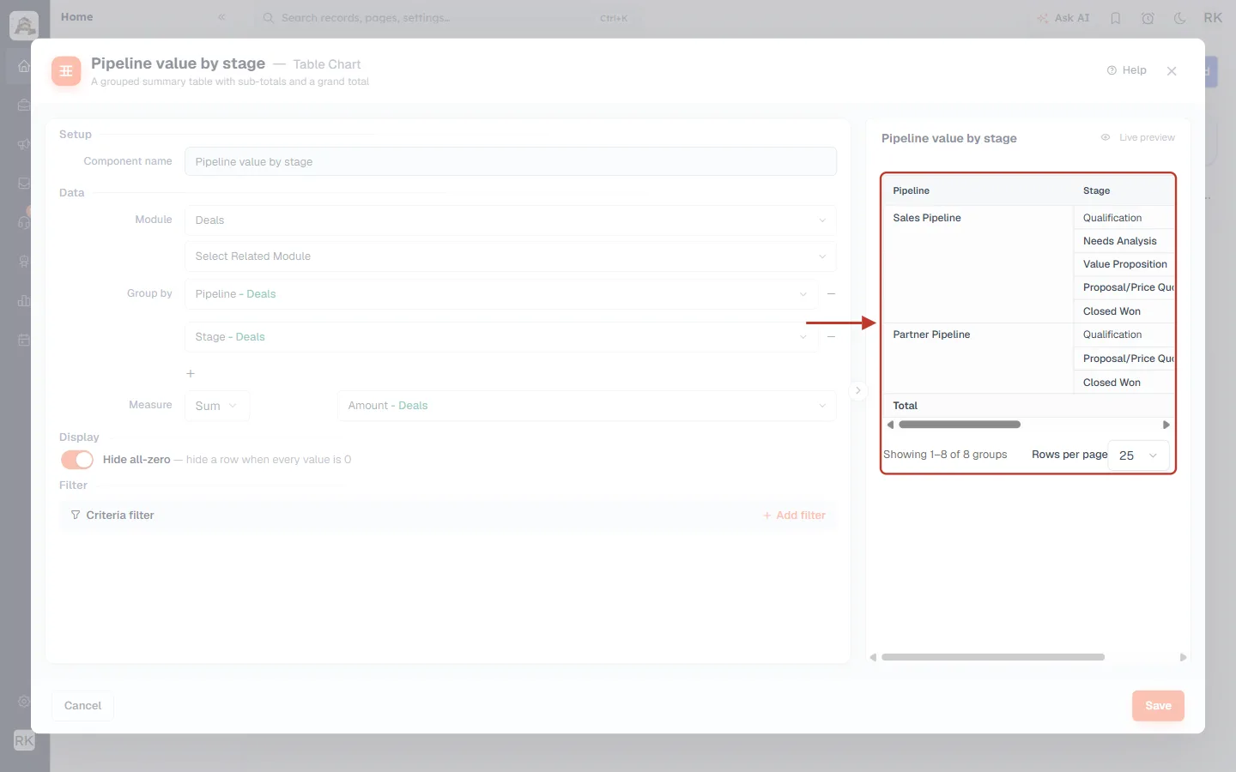Screen dimensions: 1236x772
Task: Click the table scroll left arrow
Action: pyautogui.click(x=890, y=425)
